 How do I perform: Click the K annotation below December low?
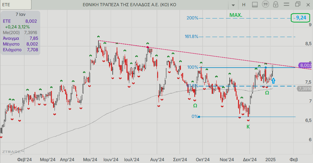coord(248,127)
